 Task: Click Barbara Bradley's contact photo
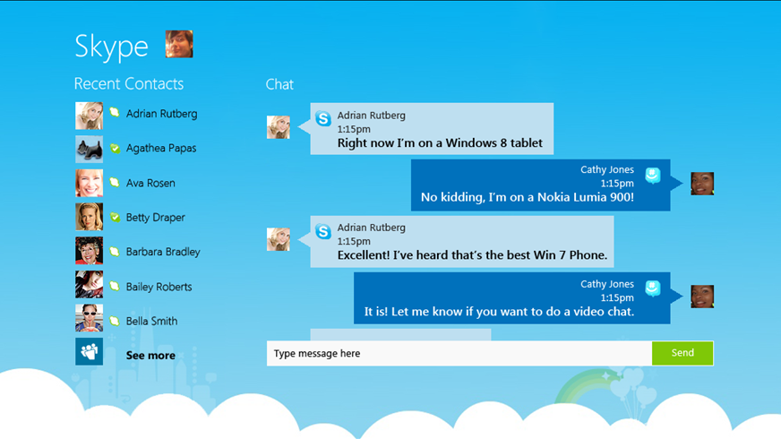[x=90, y=251]
